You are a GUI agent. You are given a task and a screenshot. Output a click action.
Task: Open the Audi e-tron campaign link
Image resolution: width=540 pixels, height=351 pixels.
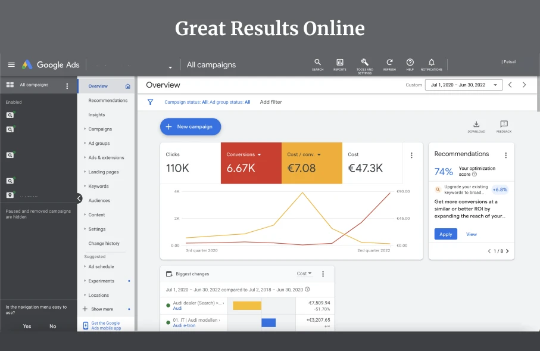[x=184, y=325]
